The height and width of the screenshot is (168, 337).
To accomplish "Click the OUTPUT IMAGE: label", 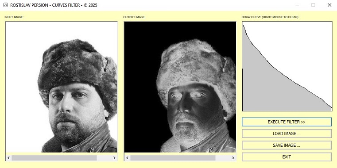I will click(134, 17).
